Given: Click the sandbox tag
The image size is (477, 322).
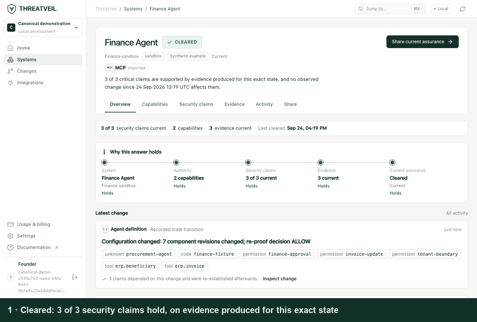Looking at the screenshot, I should tap(153, 56).
